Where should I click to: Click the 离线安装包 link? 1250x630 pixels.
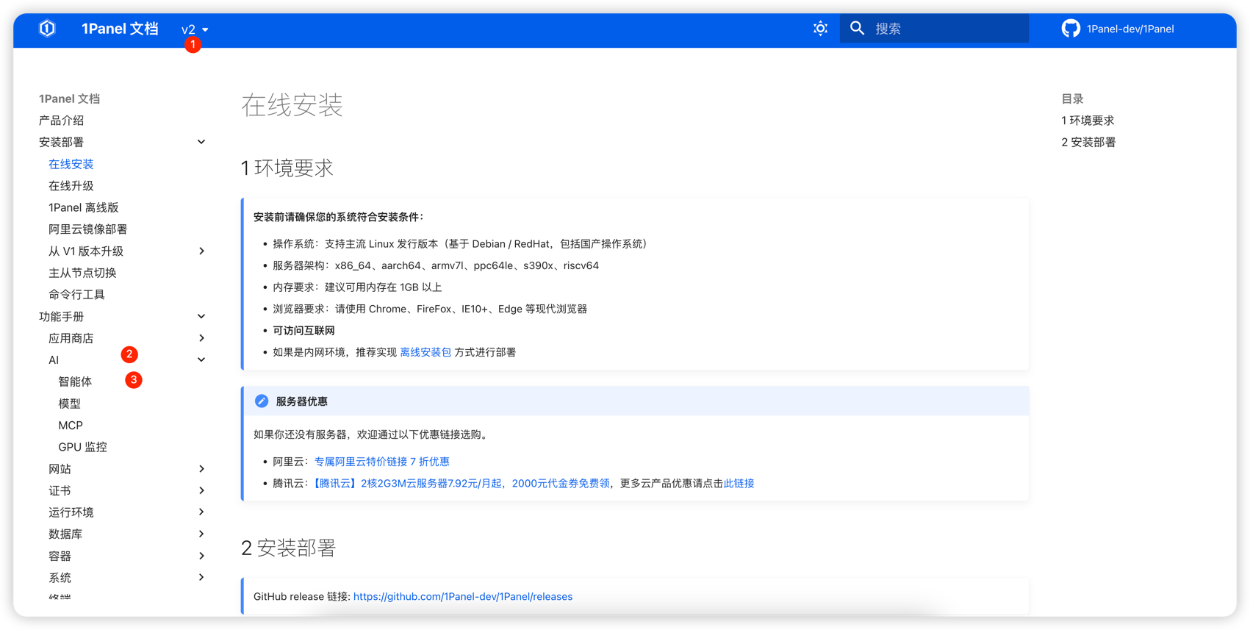(425, 352)
